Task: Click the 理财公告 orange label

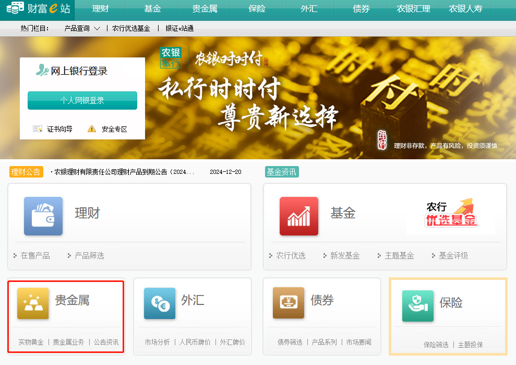Action: (x=26, y=172)
